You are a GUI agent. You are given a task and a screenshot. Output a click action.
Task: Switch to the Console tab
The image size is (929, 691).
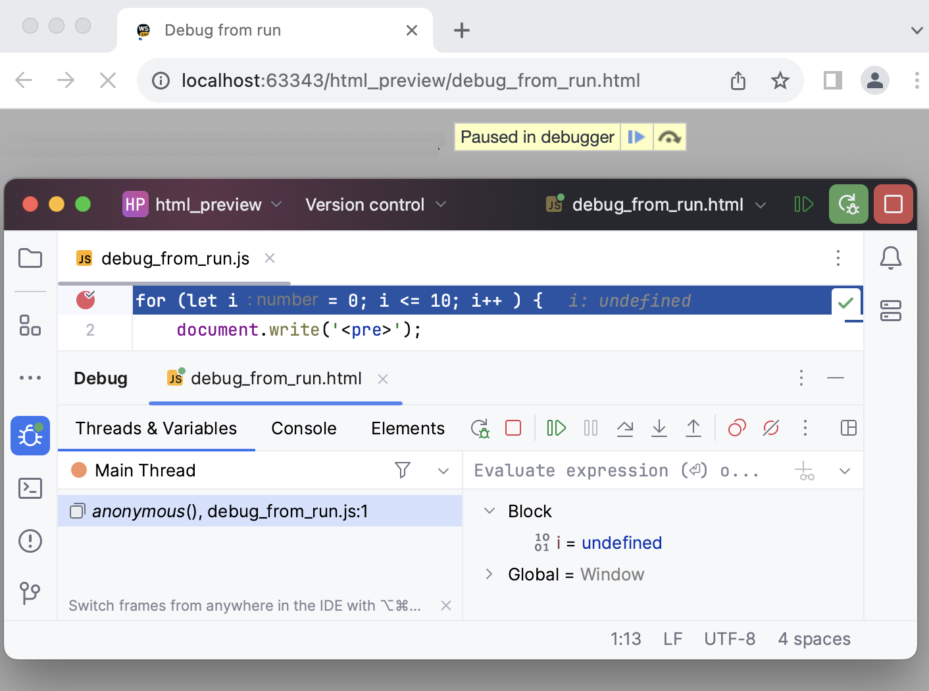(x=304, y=428)
